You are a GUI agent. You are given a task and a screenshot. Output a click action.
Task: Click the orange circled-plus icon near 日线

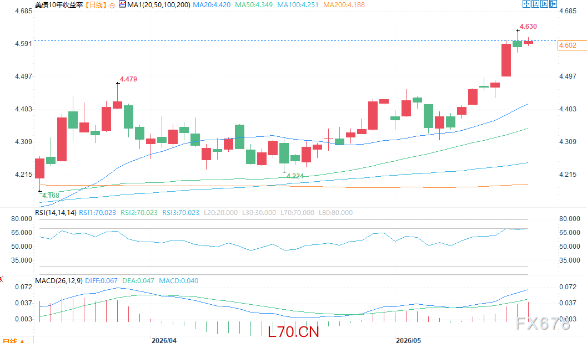click(112, 5)
